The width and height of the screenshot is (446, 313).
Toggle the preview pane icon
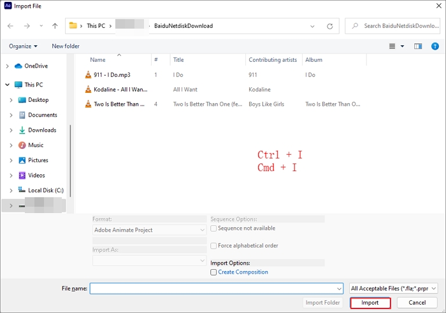[x=418, y=46]
